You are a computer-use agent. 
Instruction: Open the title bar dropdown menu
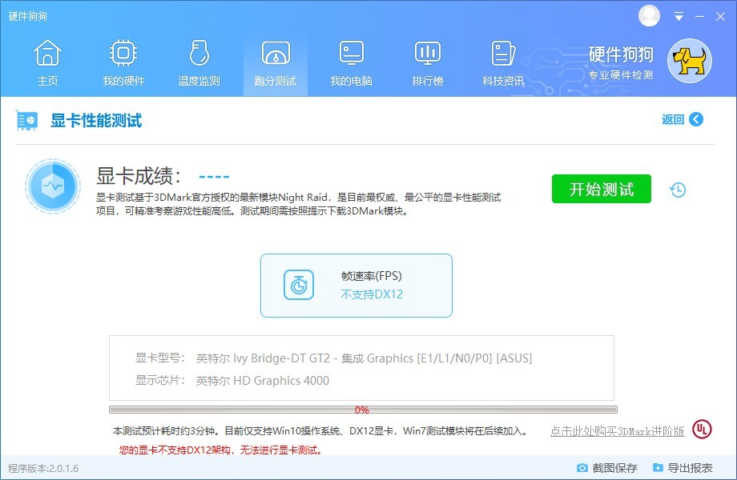(x=679, y=17)
